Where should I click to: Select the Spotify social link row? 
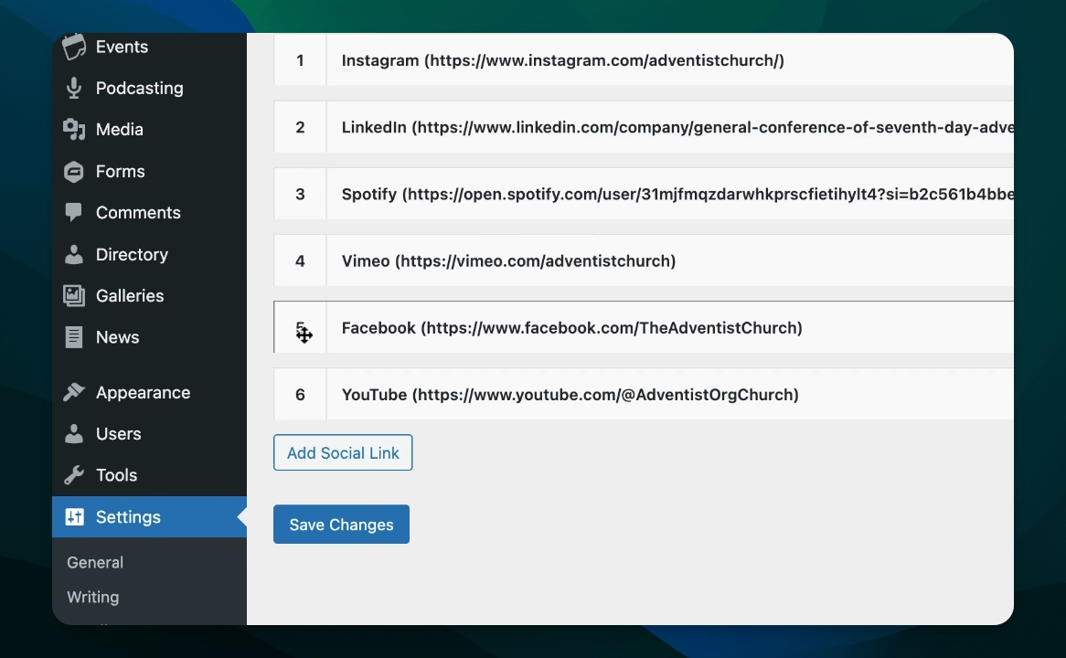point(644,194)
